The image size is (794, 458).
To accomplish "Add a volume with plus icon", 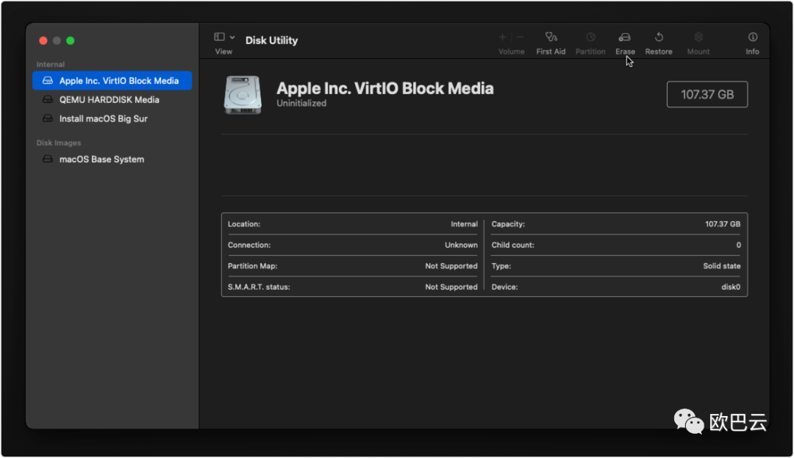I will [x=503, y=37].
